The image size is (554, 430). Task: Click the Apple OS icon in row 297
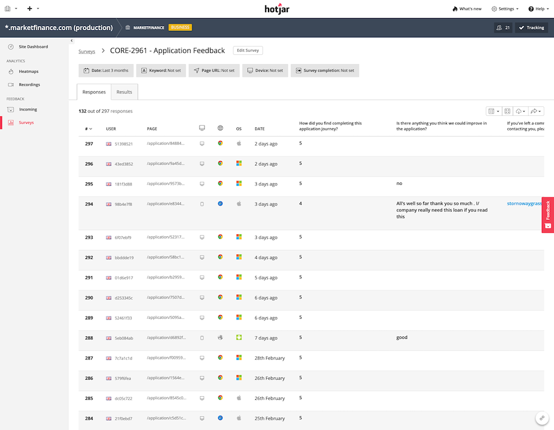[239, 143]
